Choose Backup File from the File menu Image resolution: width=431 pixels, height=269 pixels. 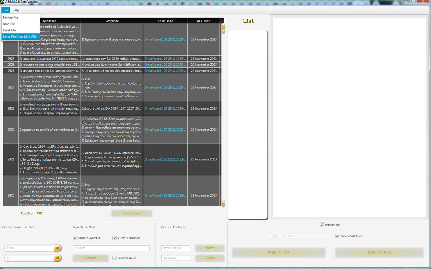[11, 18]
